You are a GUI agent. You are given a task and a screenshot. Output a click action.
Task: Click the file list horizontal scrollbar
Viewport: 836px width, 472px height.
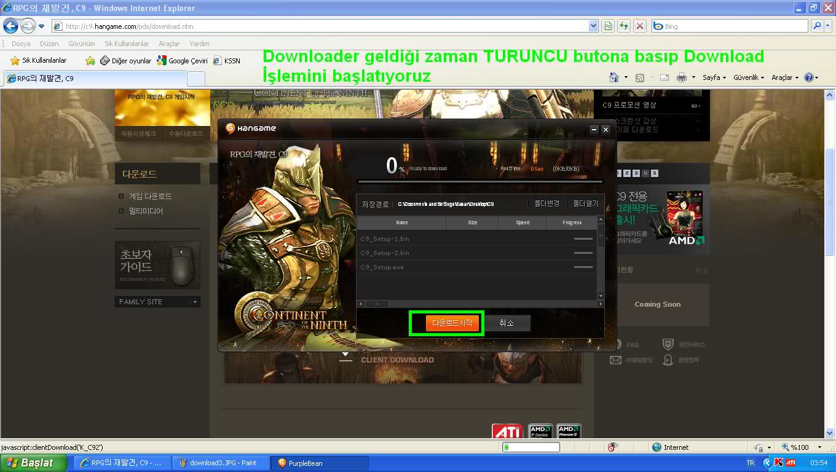481,304
